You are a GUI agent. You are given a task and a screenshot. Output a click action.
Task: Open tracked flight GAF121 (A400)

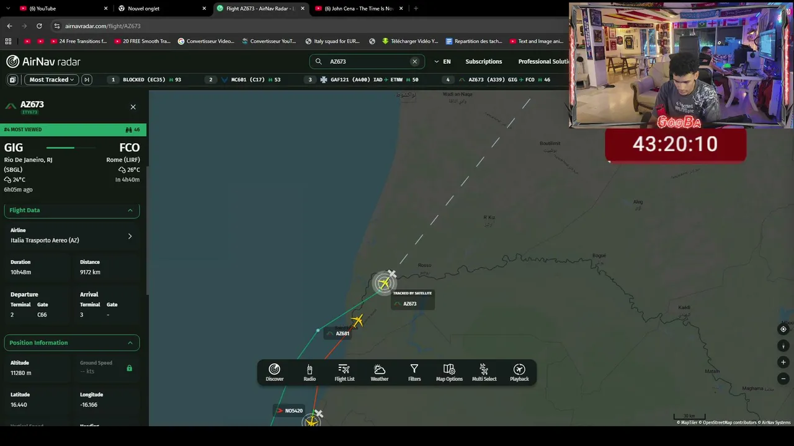(x=363, y=79)
